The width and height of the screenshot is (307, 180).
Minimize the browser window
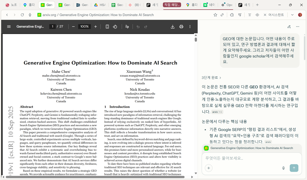coord(279,5)
